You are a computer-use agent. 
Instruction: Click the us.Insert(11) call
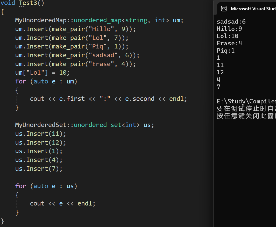pos(41,134)
